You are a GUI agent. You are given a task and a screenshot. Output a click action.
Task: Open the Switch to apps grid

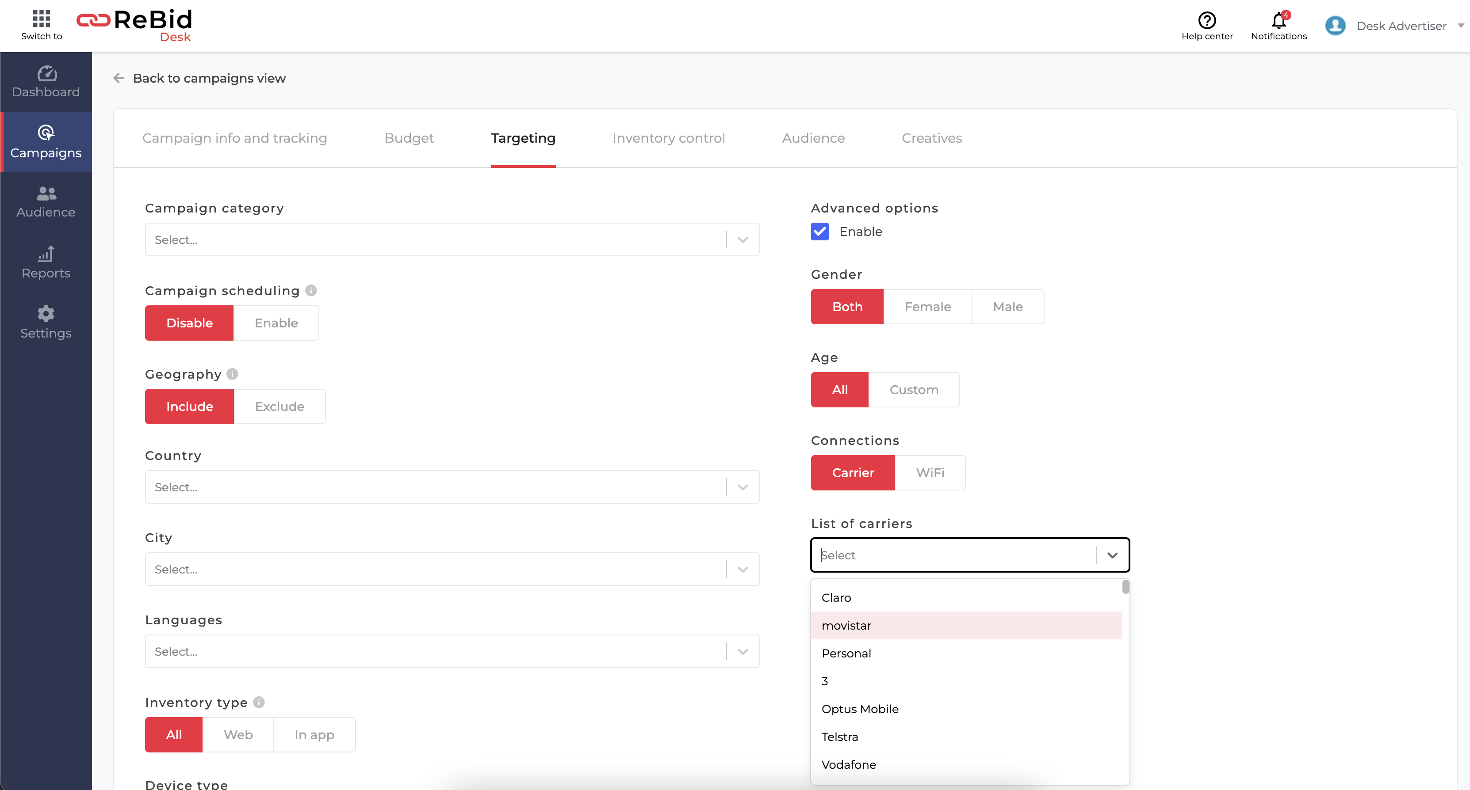point(41,25)
